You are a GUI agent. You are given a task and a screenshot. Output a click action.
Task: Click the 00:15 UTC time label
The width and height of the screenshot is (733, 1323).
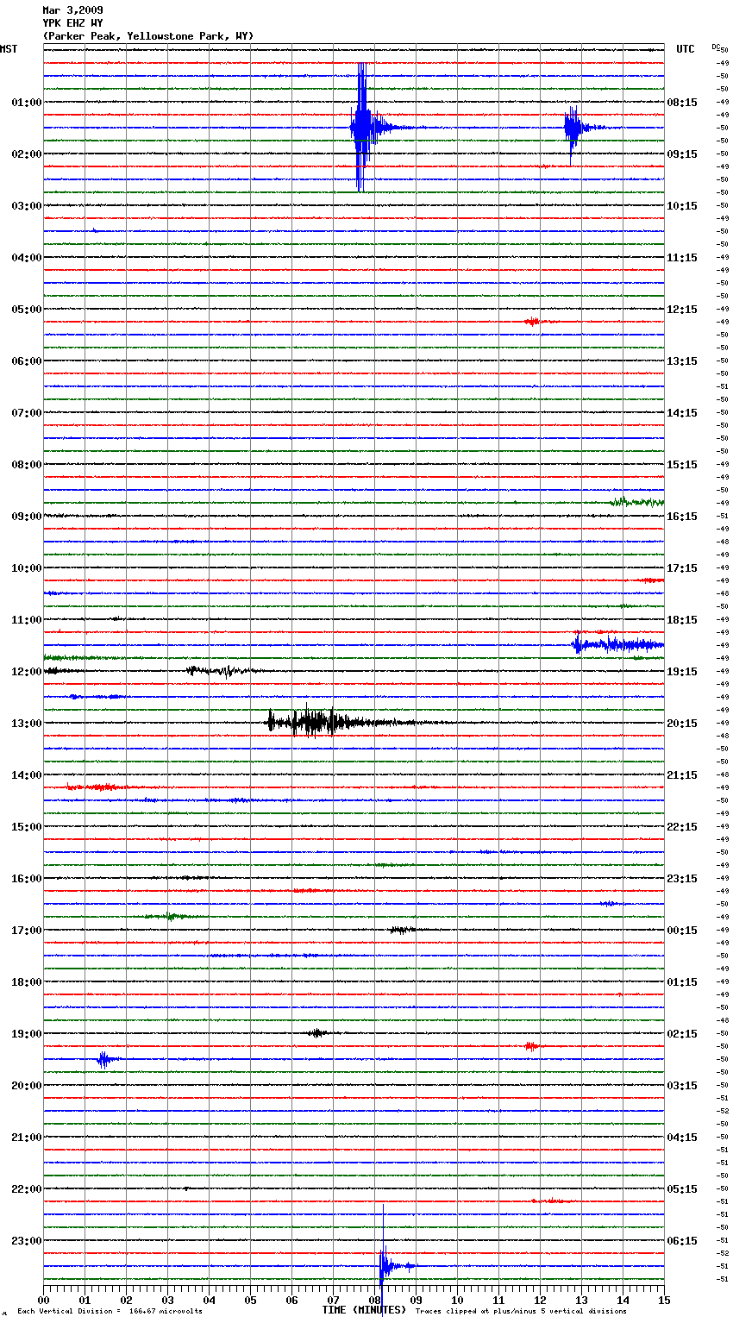pos(682,931)
